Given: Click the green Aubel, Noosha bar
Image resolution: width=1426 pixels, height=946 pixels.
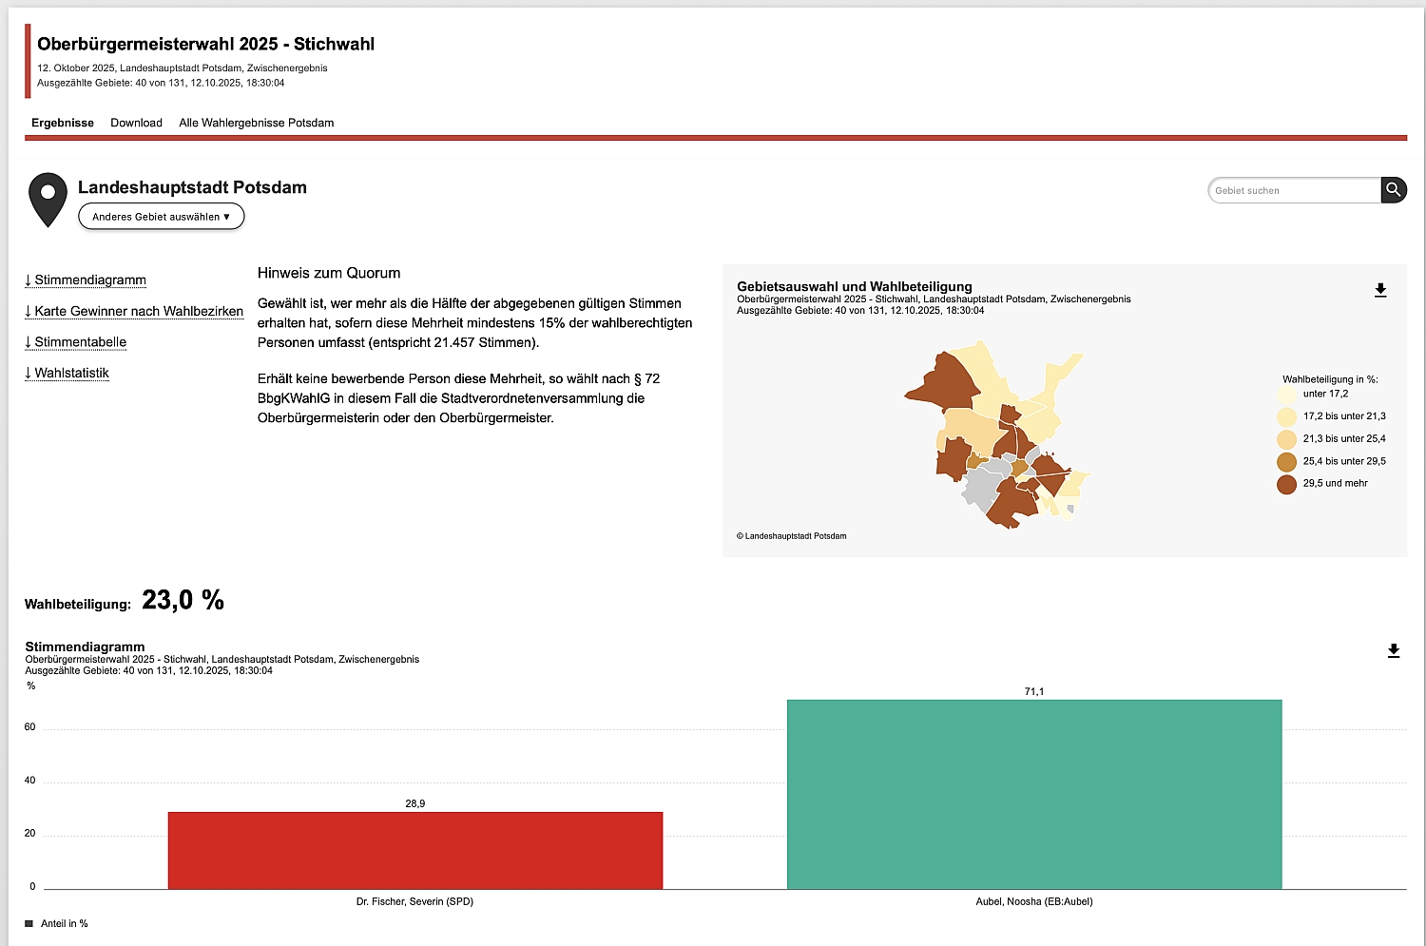Looking at the screenshot, I should click(x=1033, y=794).
